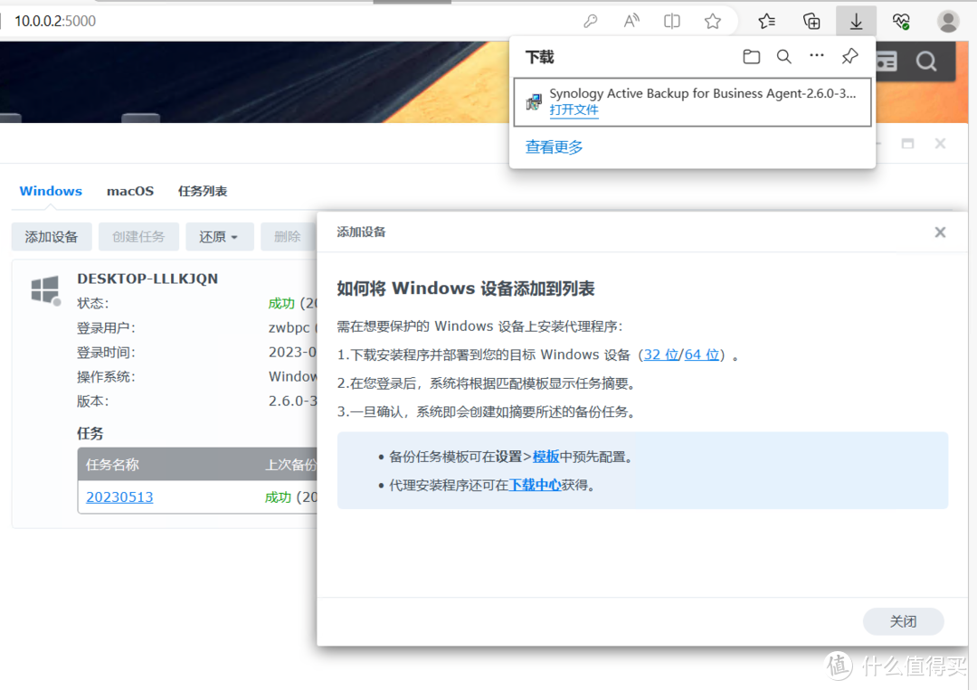
Task: Click heading 如何将 Windows 设备添加到列表
Action: 466,288
